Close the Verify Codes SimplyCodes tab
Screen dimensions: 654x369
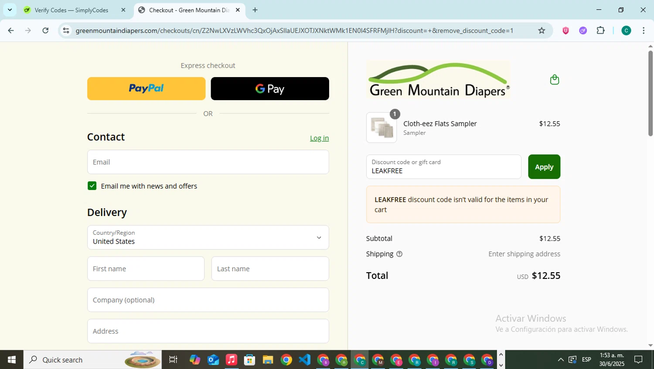[123, 10]
